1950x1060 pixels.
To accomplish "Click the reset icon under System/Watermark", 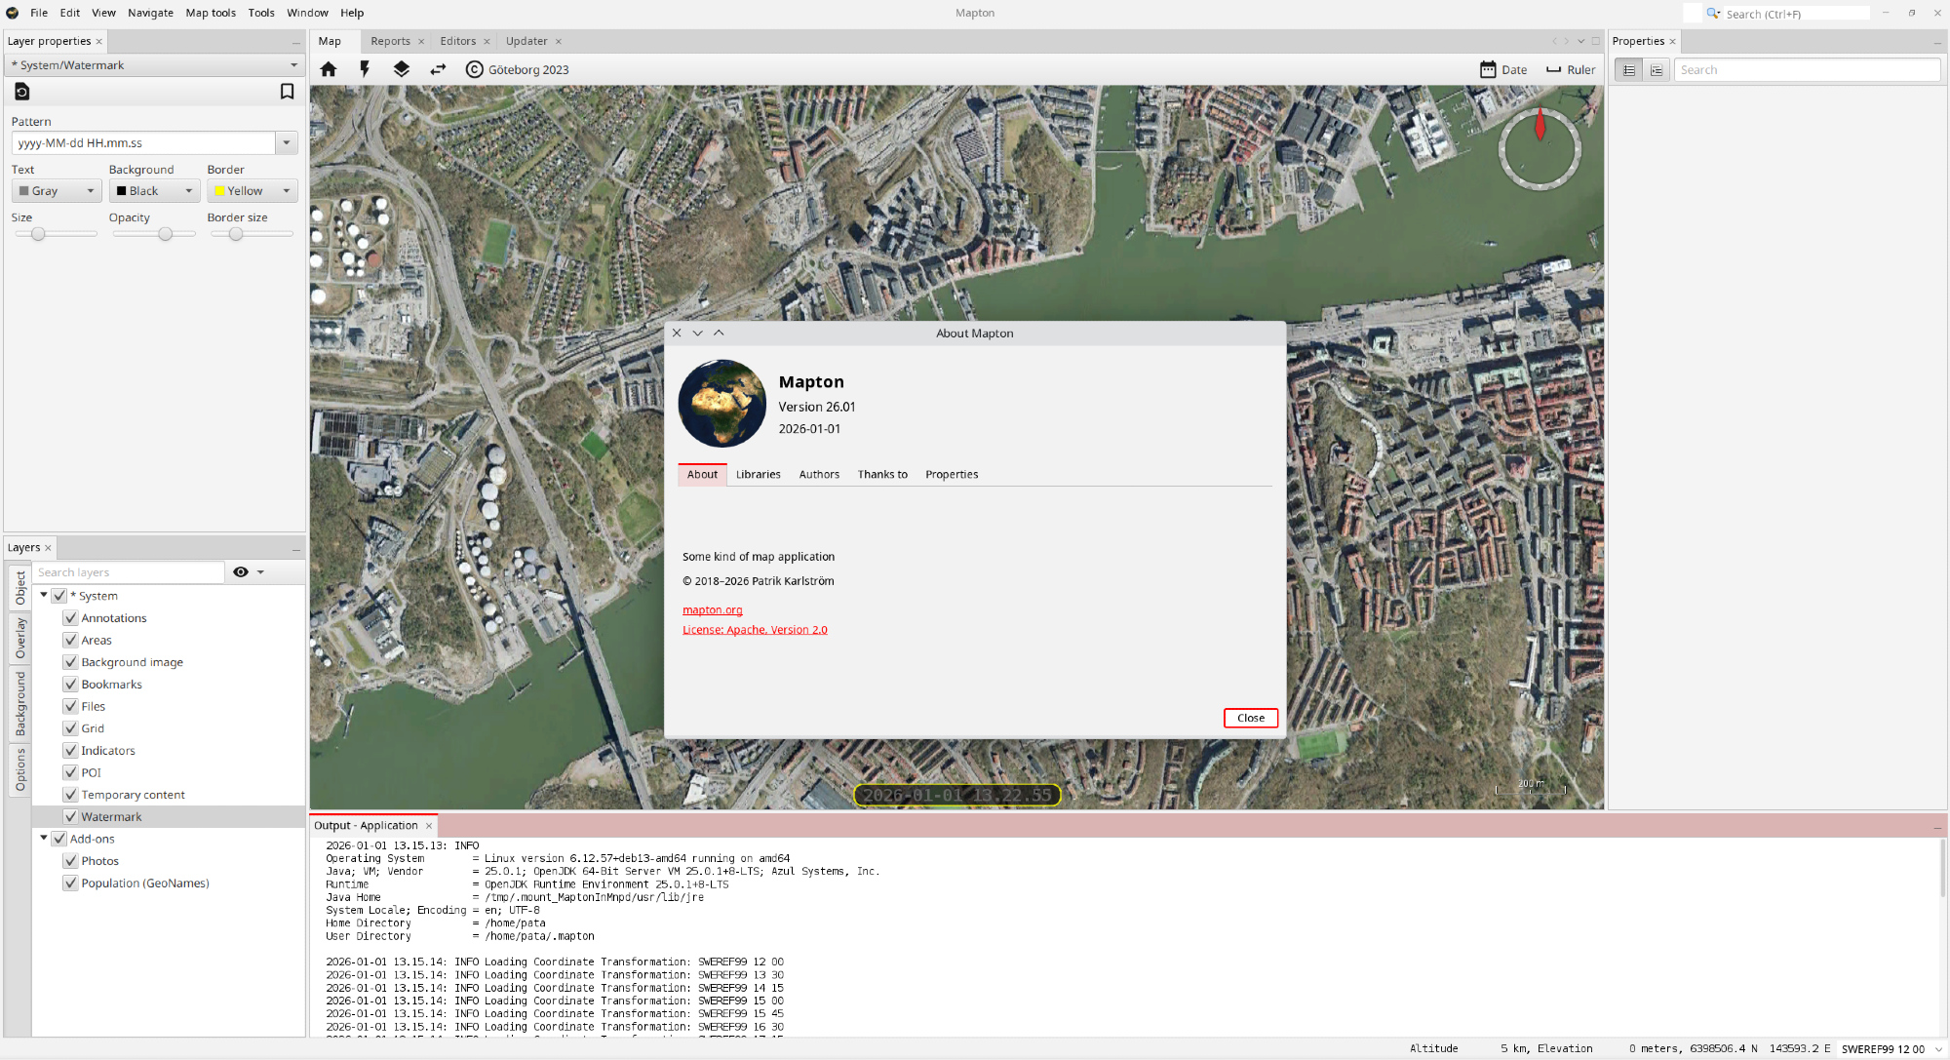I will point(22,92).
